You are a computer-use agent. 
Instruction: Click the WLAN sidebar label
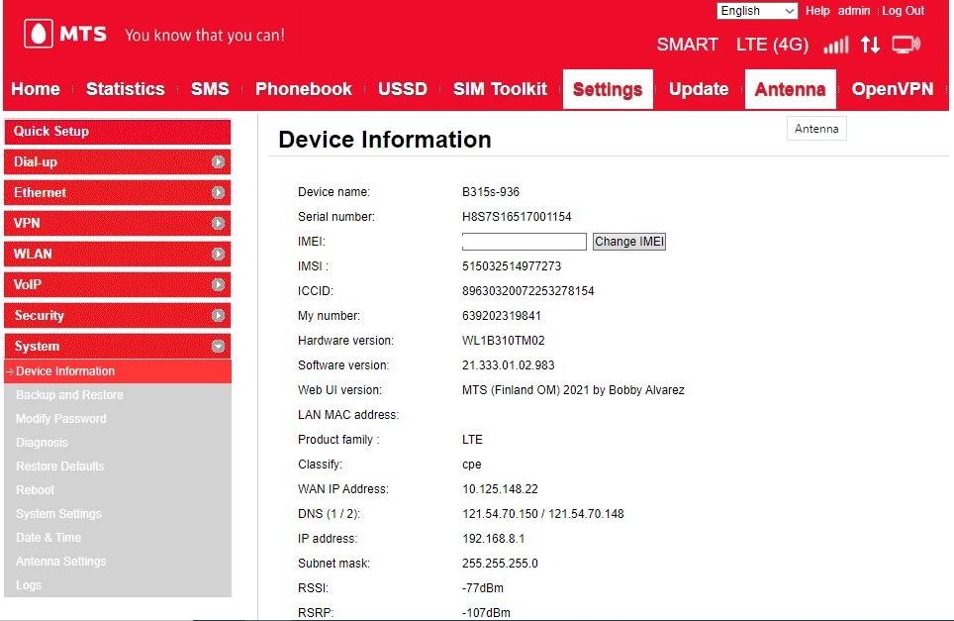click(33, 254)
